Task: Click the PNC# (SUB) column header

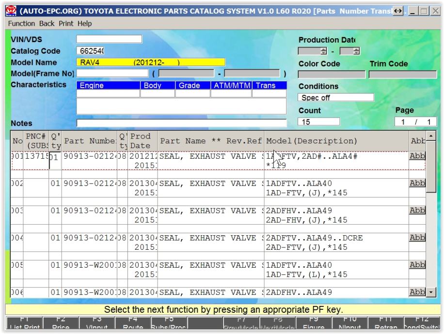Action: tap(36, 141)
